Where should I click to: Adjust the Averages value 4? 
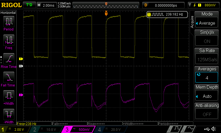[207, 78]
